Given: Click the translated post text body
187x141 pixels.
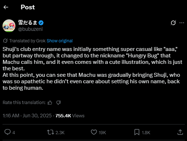Looking at the screenshot, I should point(92,69).
